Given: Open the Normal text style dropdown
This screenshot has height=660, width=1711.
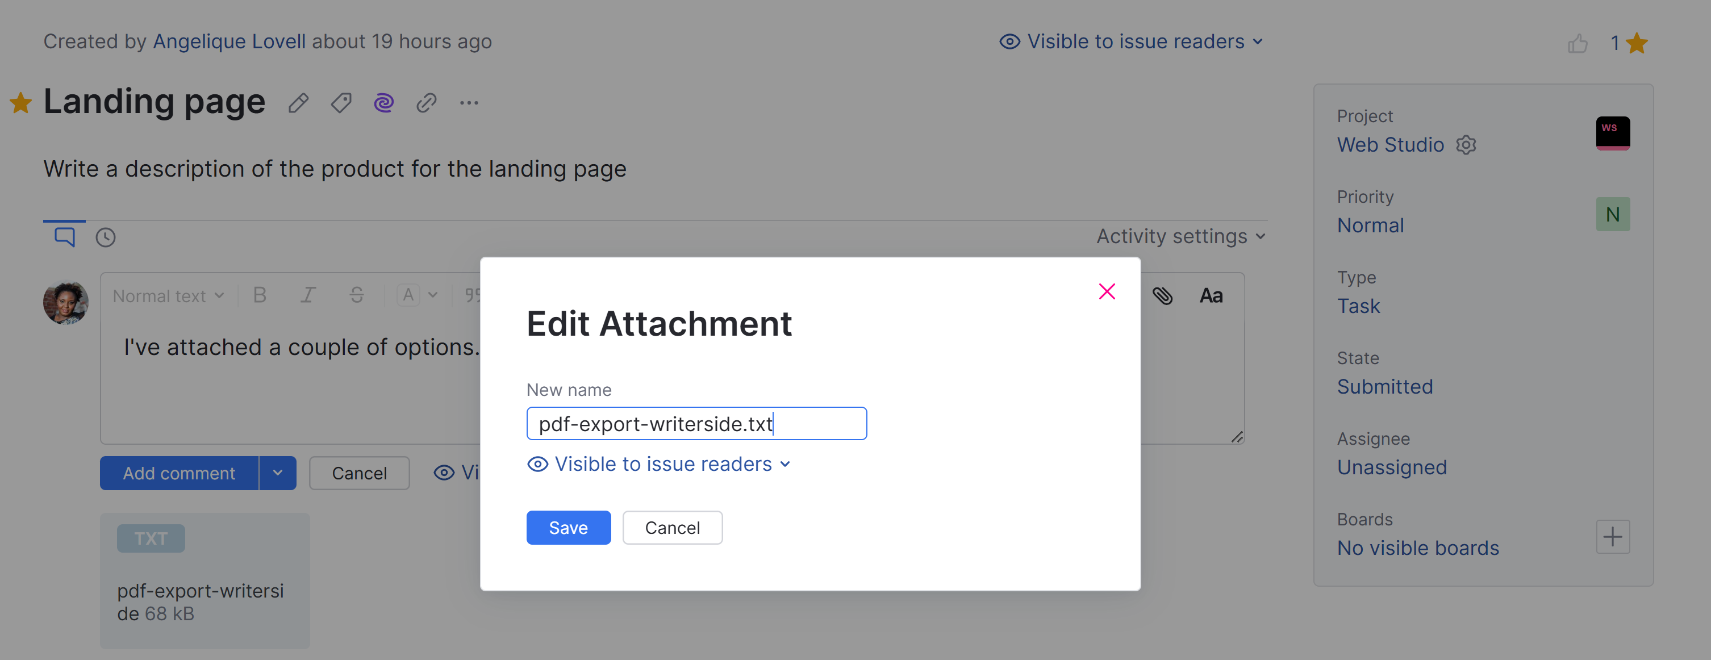Looking at the screenshot, I should [x=168, y=295].
